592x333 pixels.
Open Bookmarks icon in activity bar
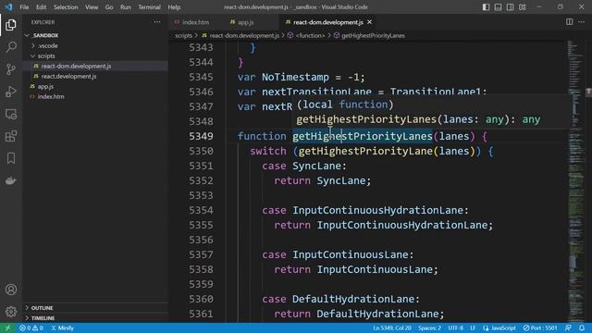coord(11,158)
